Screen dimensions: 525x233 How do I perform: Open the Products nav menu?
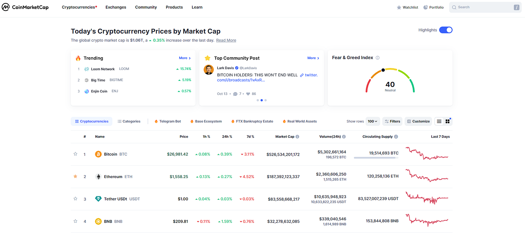174,7
